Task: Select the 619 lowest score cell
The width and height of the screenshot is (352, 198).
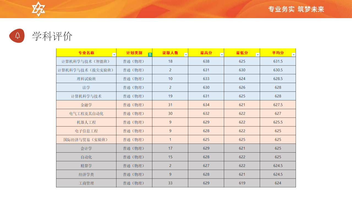Action: (x=242, y=183)
